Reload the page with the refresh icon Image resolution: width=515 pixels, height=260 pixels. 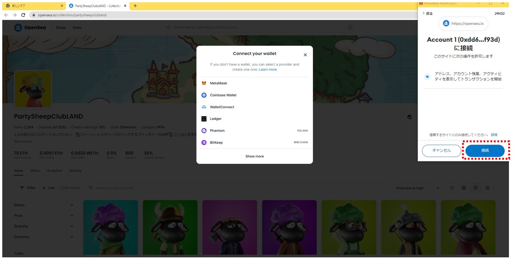[x=23, y=15]
